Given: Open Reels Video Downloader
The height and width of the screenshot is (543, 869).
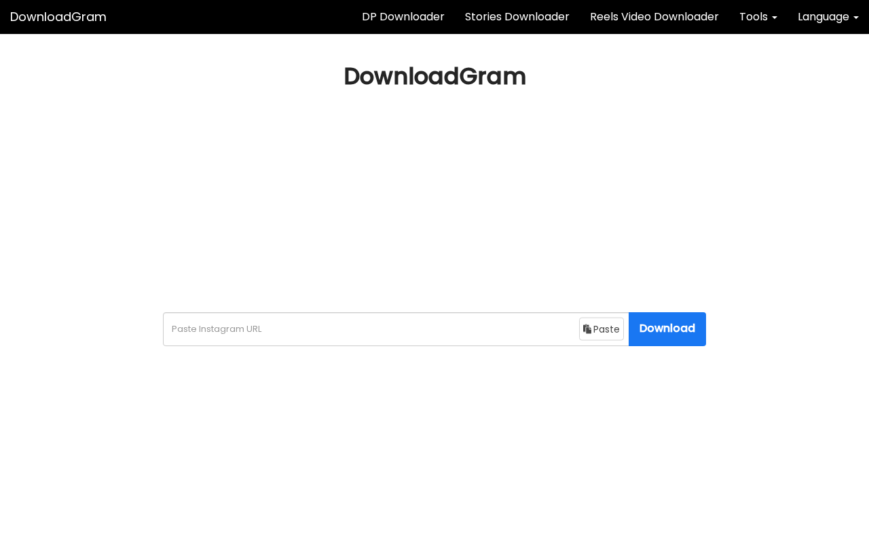Looking at the screenshot, I should tap(654, 17).
